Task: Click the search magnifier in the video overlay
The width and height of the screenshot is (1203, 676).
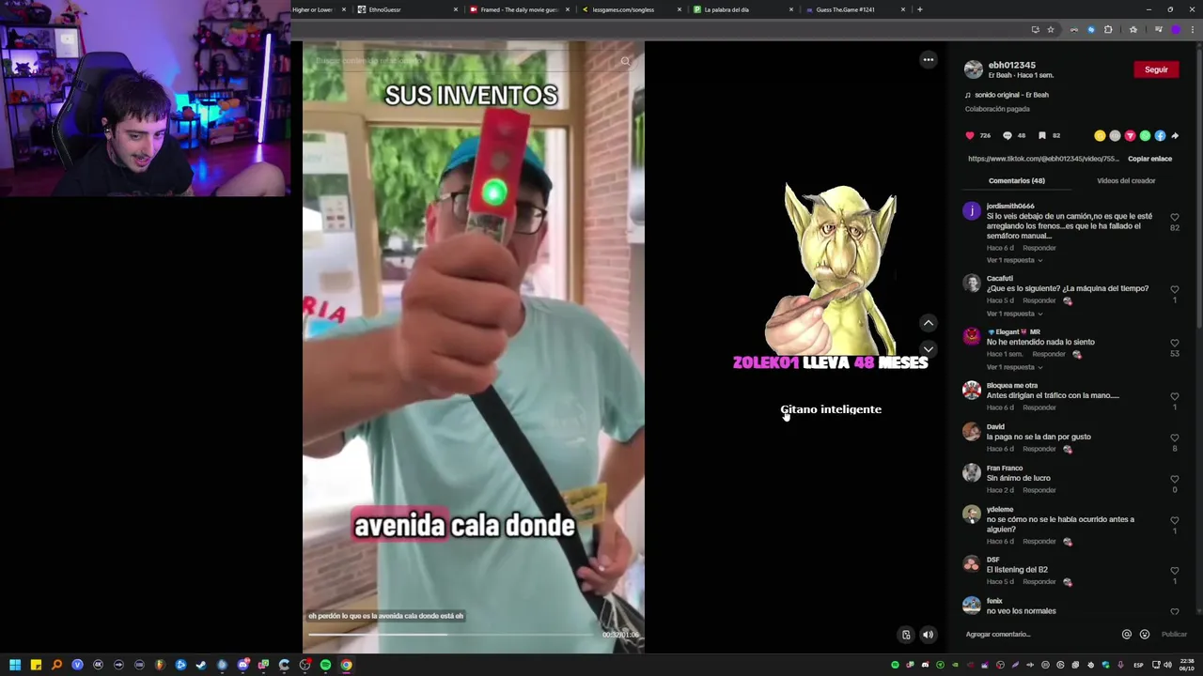Action: coord(625,61)
